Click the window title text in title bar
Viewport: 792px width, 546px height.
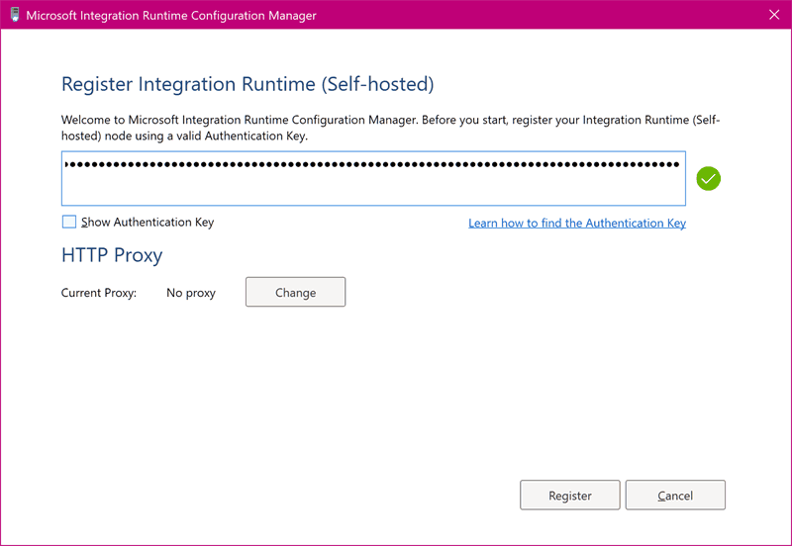point(172,16)
